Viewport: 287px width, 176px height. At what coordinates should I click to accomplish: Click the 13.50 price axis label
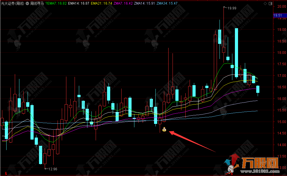point(282,156)
